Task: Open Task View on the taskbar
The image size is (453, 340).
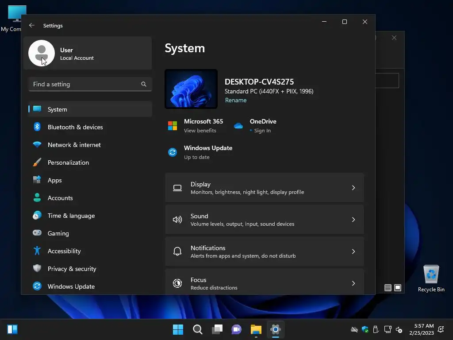Action: pyautogui.click(x=217, y=329)
